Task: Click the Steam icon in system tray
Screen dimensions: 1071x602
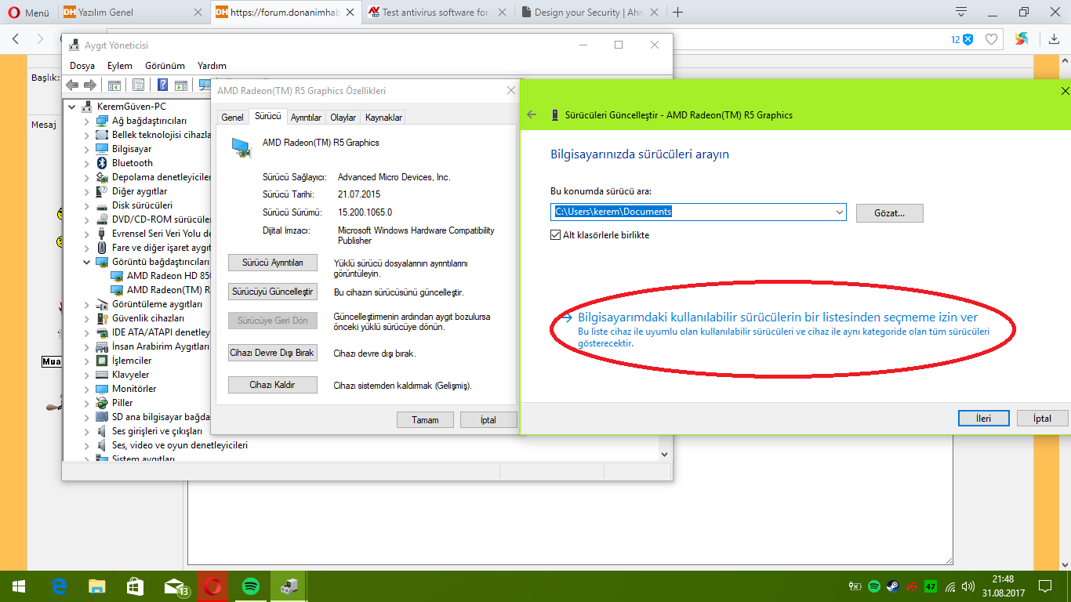Action: pos(892,586)
